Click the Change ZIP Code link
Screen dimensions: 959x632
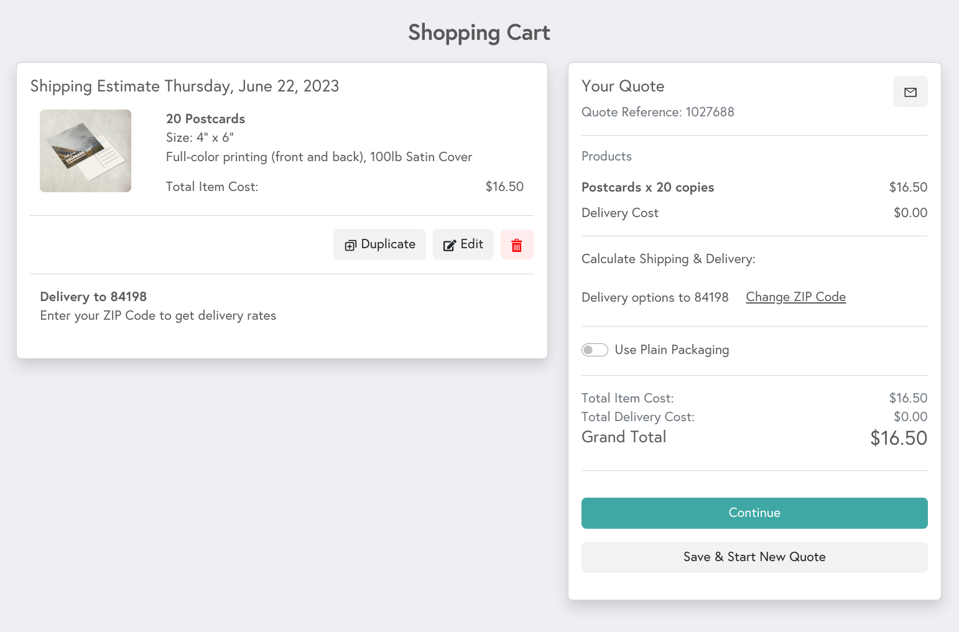pyautogui.click(x=795, y=297)
